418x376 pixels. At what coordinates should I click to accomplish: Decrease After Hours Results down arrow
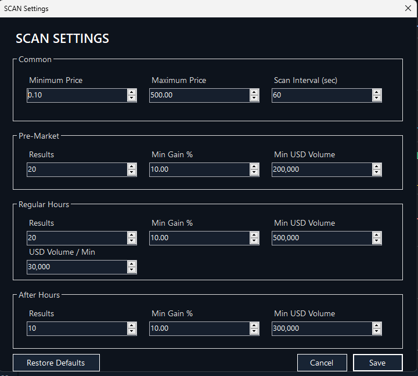[x=131, y=332]
